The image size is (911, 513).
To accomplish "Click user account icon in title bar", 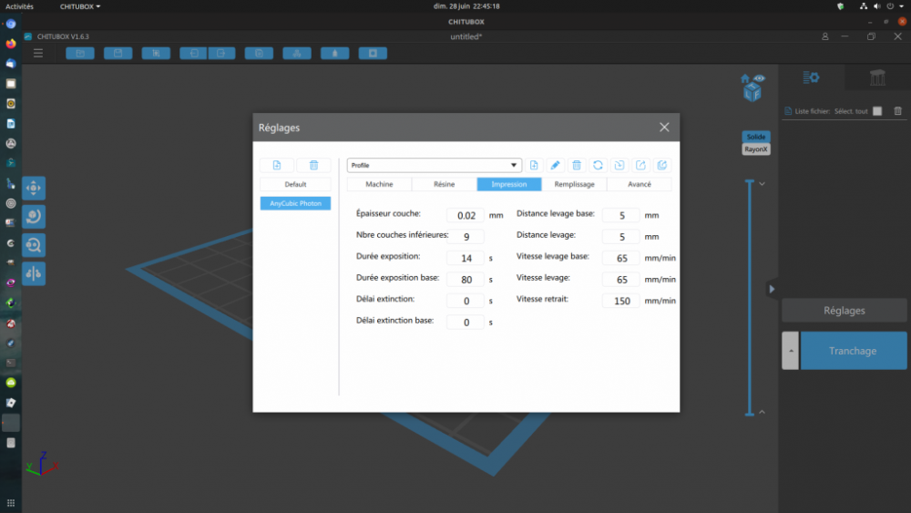I will click(825, 36).
